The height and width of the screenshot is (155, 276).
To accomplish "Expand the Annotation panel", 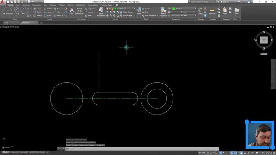I will [x=82, y=19].
